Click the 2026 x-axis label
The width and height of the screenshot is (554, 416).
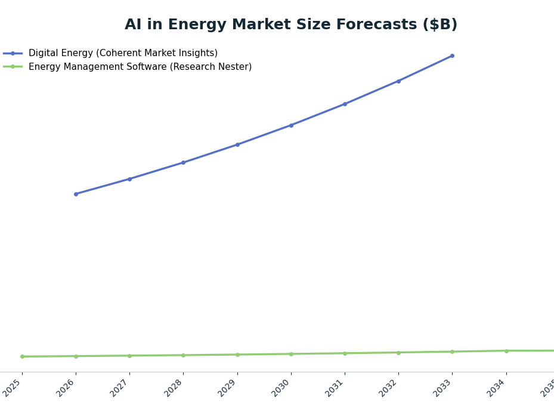coord(66,388)
